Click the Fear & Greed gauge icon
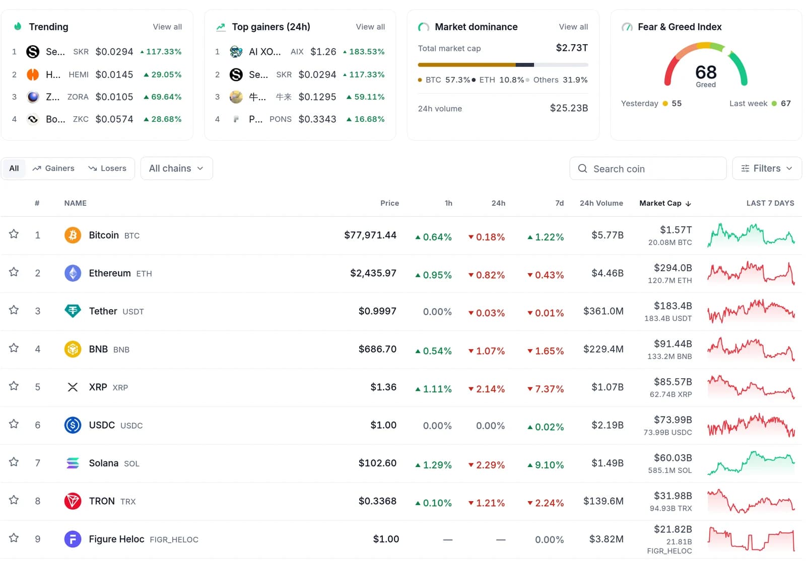The height and width of the screenshot is (564, 806). tap(627, 27)
